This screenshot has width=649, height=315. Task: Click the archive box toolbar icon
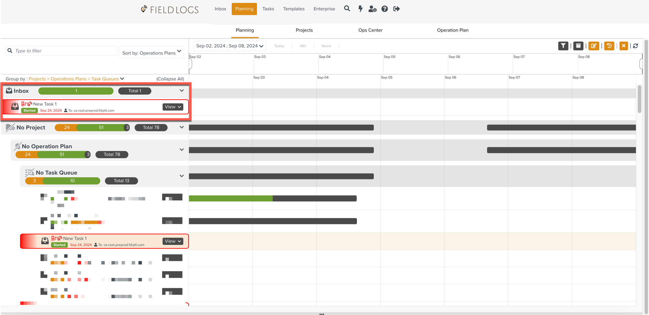[x=578, y=46]
